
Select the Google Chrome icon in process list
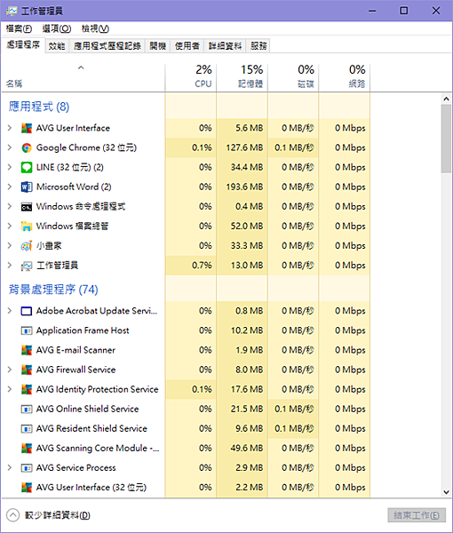coord(27,147)
